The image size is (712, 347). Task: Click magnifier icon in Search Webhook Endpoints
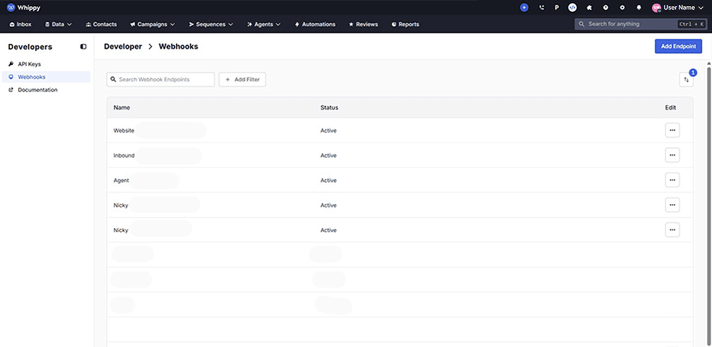point(113,79)
